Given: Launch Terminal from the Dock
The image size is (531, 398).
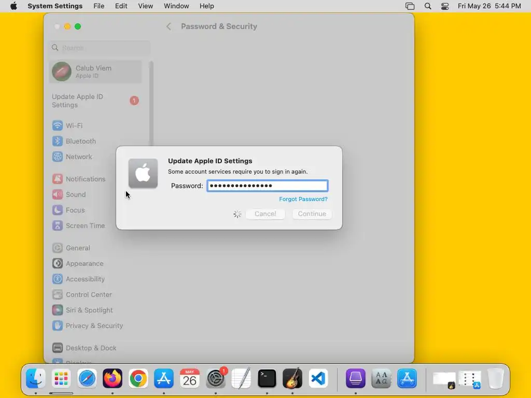Looking at the screenshot, I should tap(267, 378).
